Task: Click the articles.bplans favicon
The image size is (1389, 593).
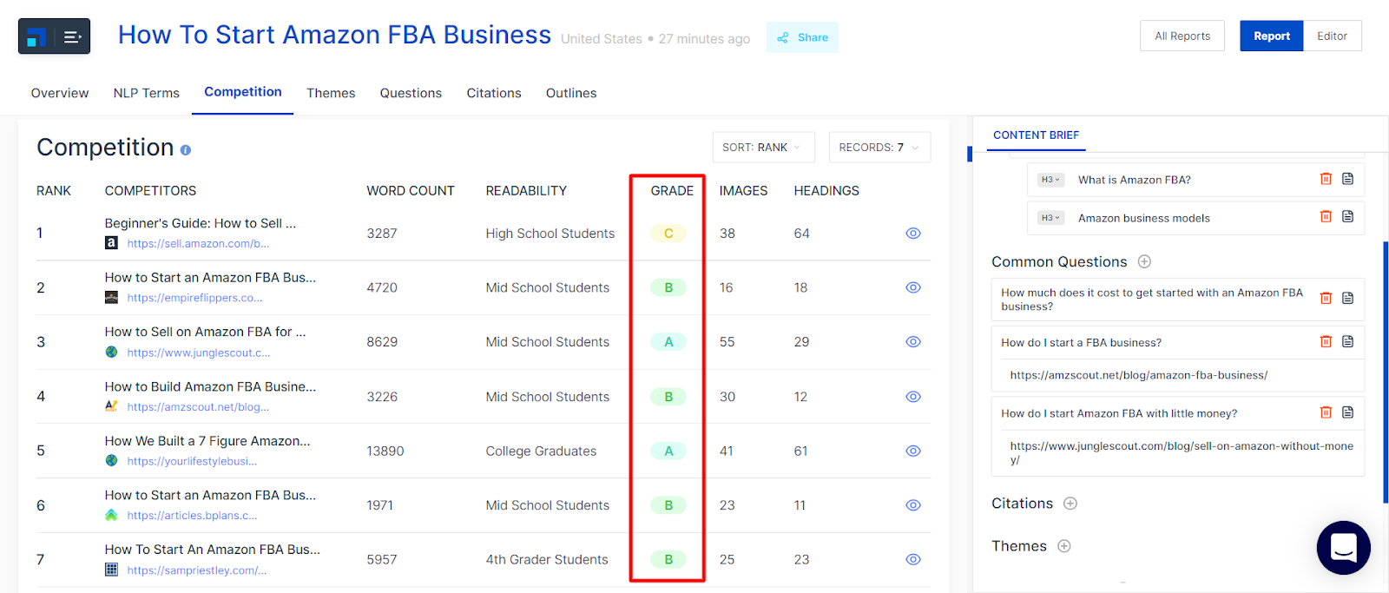Action: [x=111, y=516]
